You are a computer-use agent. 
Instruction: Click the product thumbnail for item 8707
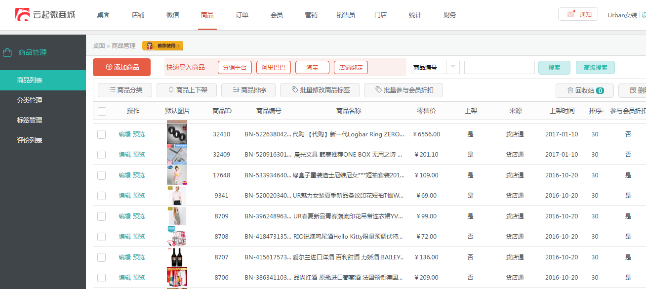point(177,257)
